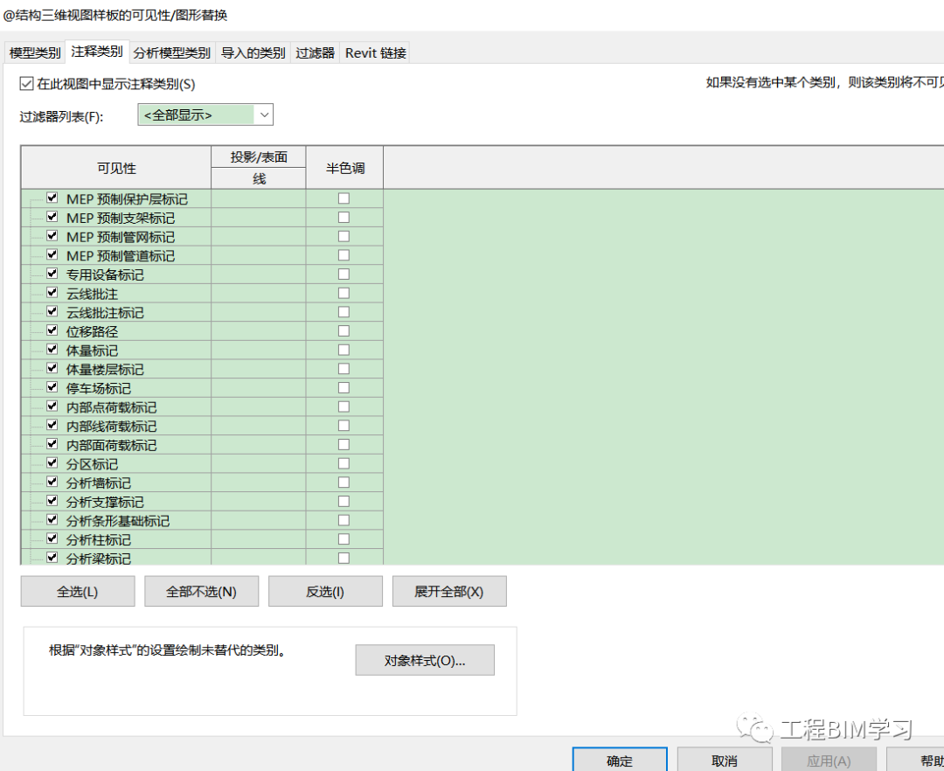The image size is (944, 771).
Task: Select the 注释类别 tab
Action: (97, 52)
